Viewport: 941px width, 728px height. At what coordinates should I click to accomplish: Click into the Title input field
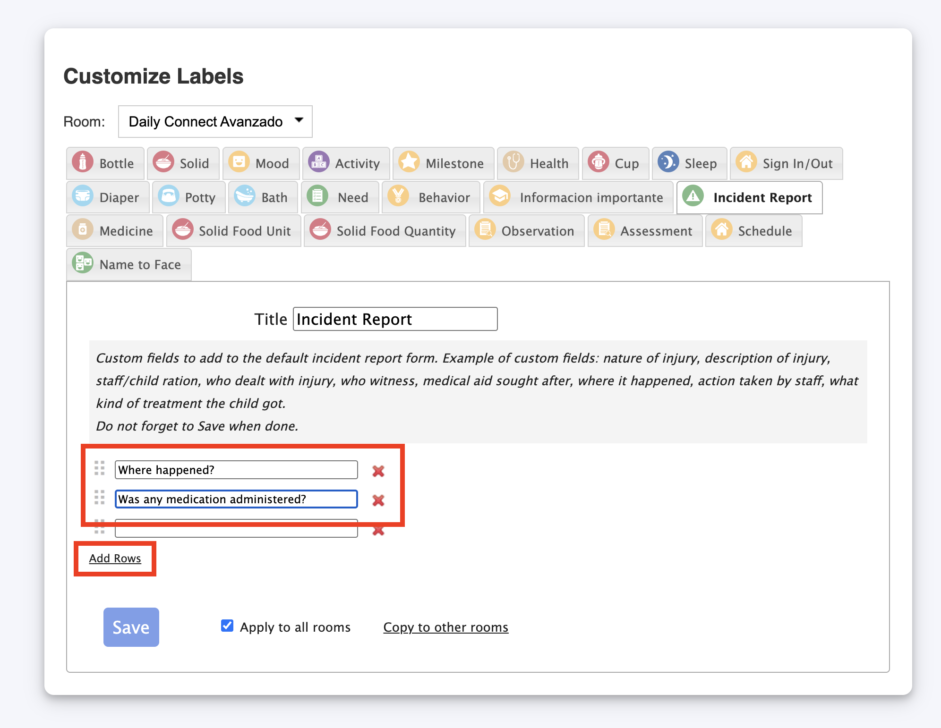coord(395,319)
